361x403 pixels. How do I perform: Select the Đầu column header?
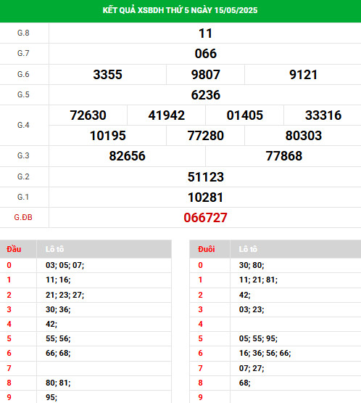[14, 249]
